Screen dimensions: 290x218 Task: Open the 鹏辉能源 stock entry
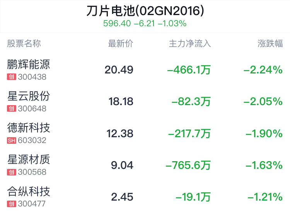click(x=29, y=64)
